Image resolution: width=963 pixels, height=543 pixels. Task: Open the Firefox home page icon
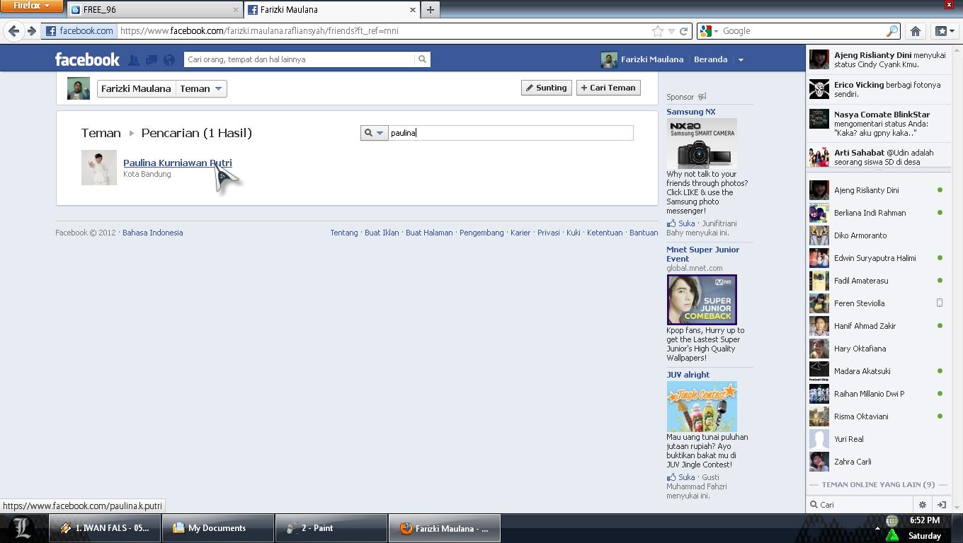pos(916,31)
